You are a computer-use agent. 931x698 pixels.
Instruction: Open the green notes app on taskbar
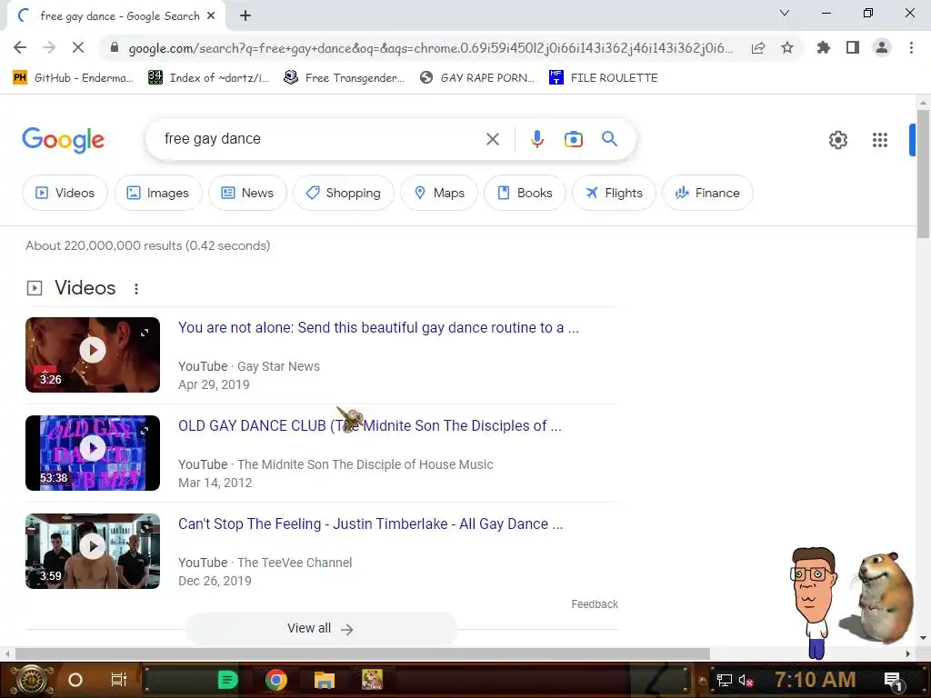coord(228,680)
